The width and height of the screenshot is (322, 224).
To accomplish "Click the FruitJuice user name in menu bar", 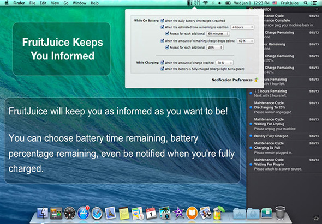I will click(290, 3).
